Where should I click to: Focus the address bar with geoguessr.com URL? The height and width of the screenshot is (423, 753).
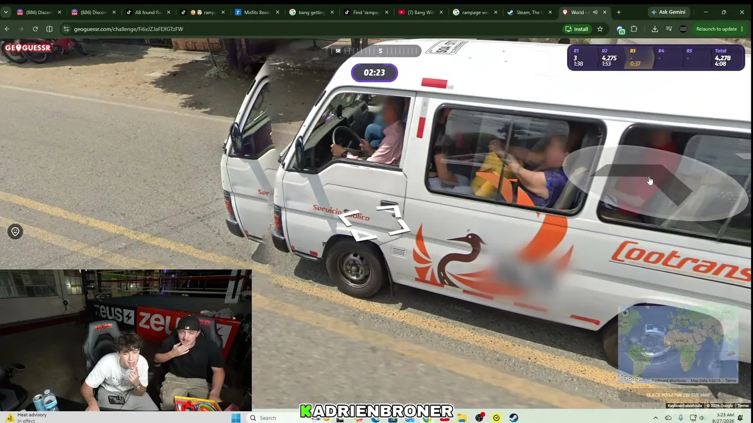point(312,29)
